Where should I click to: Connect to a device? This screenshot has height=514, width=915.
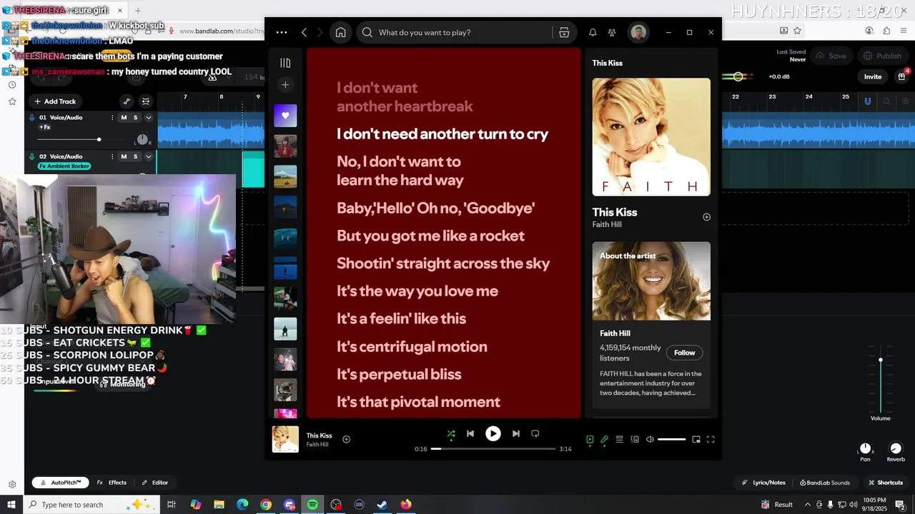pyautogui.click(x=635, y=440)
